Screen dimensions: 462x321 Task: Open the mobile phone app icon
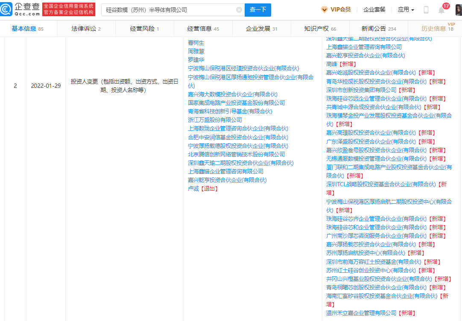tap(426, 10)
